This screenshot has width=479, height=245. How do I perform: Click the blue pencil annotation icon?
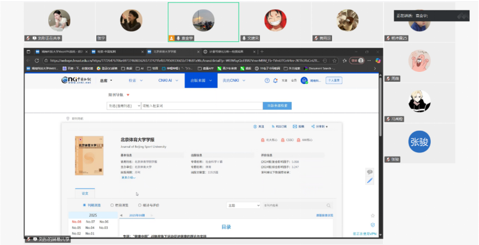pos(370,180)
